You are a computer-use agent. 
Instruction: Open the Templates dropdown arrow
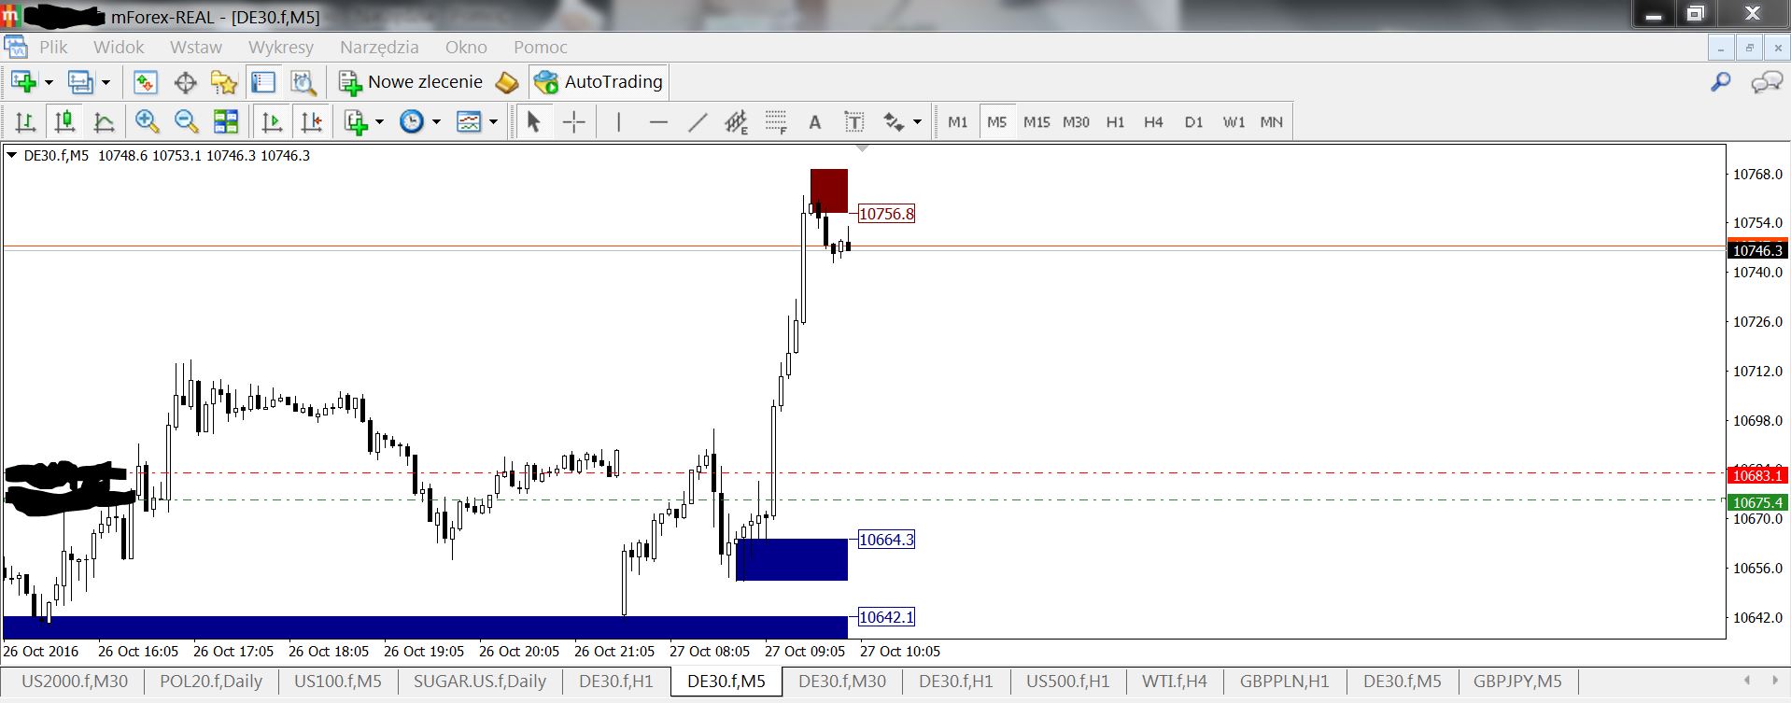[493, 121]
